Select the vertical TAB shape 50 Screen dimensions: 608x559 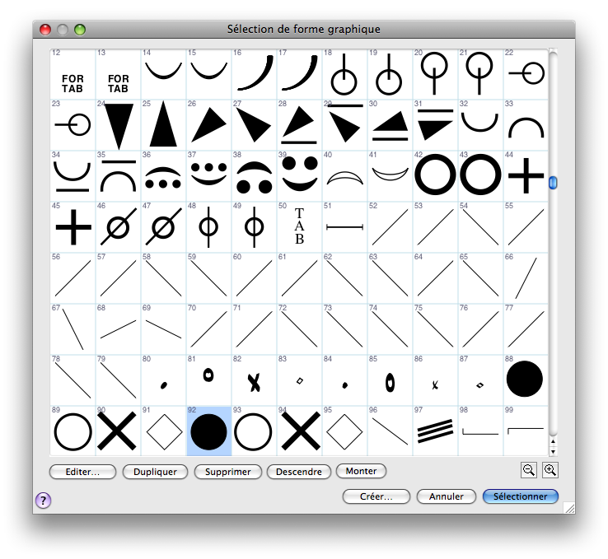[x=300, y=226]
